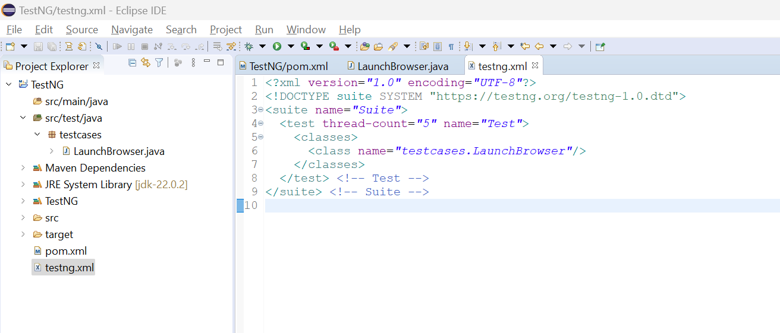Click the Back navigation arrow
The image size is (780, 333).
click(x=539, y=46)
